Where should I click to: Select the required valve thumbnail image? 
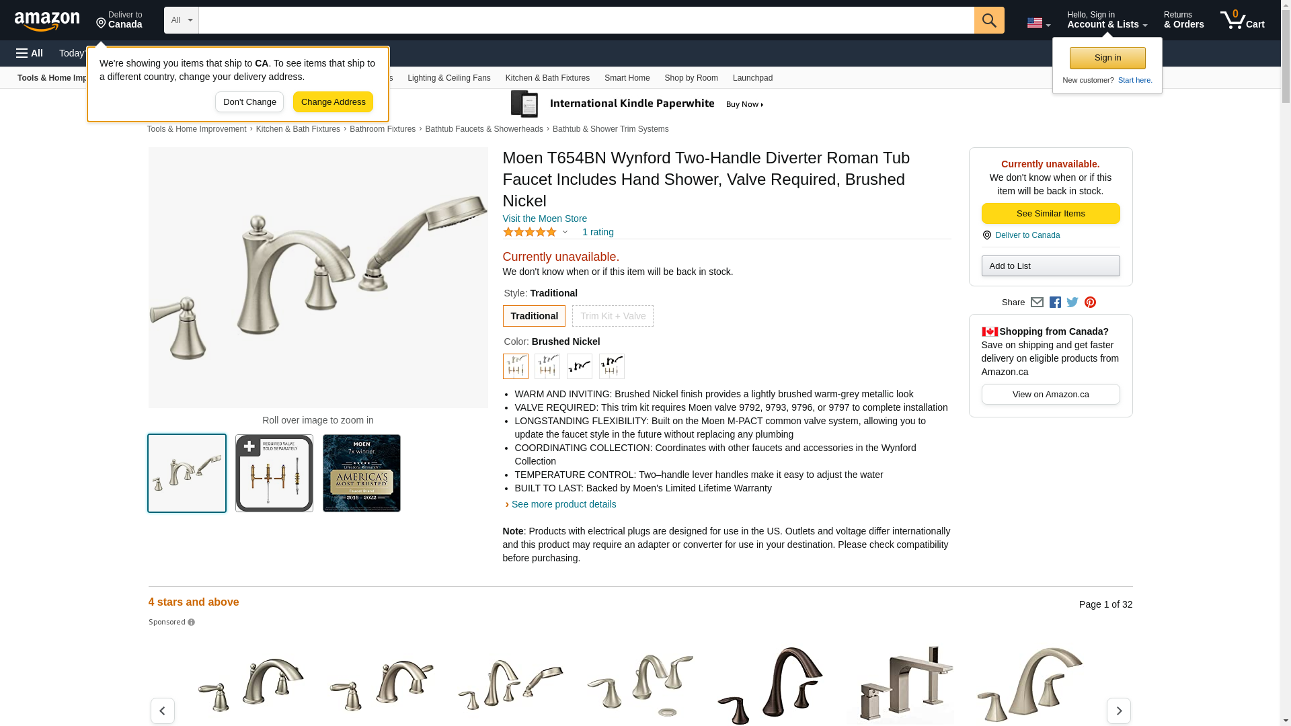click(274, 473)
